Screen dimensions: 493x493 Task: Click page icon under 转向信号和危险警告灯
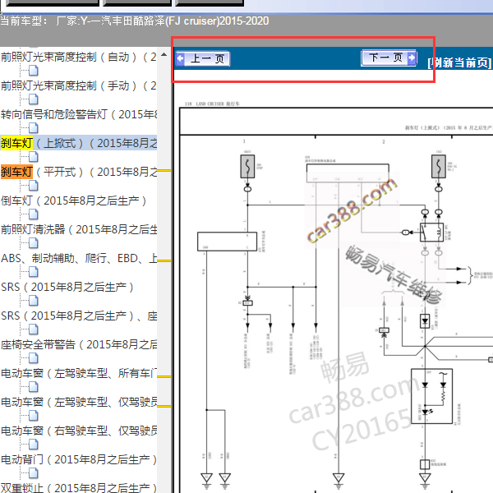[x=34, y=128]
